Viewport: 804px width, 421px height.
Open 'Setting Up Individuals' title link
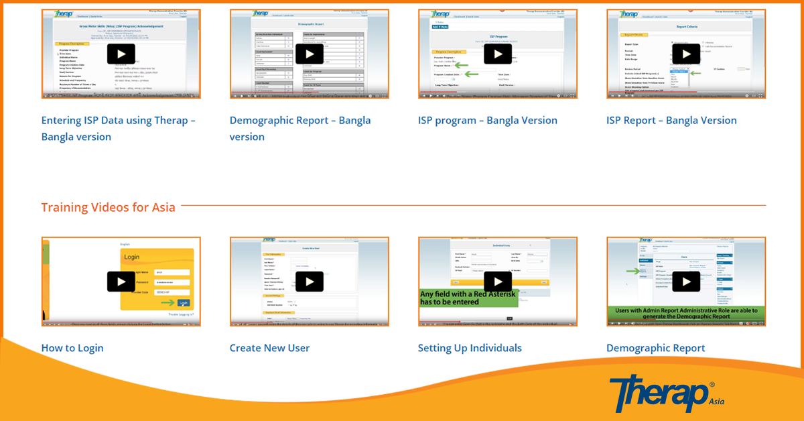coord(470,348)
